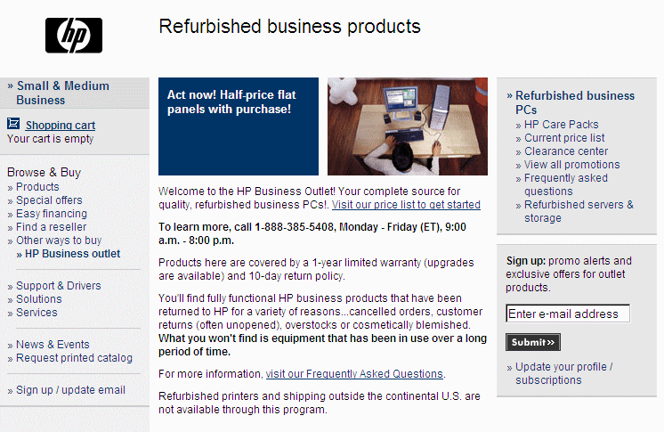Screen dimensions: 664x432
Task: Go to Products in Browse & Buy
Action: pyautogui.click(x=37, y=187)
